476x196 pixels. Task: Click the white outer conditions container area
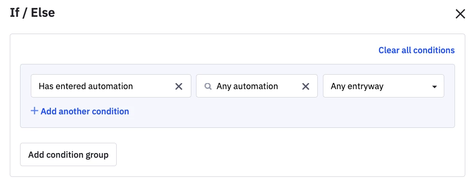tap(280, 154)
